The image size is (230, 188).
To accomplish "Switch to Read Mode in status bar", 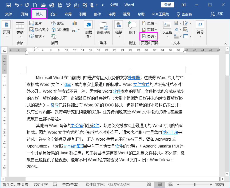I will point(149,184).
